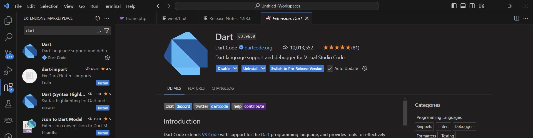
Task: Clear extensions search results
Action: tap(99, 31)
